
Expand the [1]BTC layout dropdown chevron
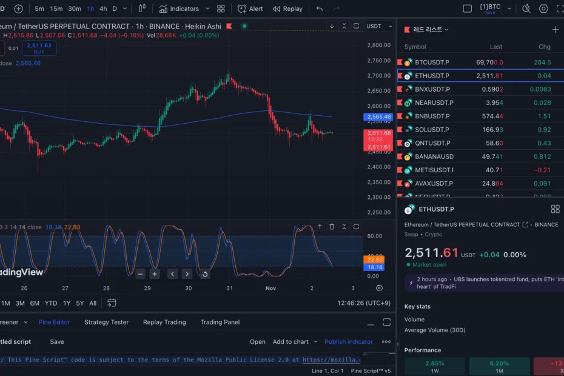[509, 8]
